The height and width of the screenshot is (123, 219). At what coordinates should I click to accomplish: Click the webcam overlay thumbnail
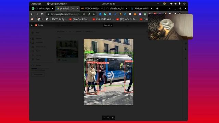tap(170, 27)
